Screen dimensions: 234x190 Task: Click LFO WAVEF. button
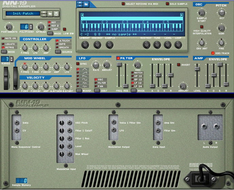[79, 91]
